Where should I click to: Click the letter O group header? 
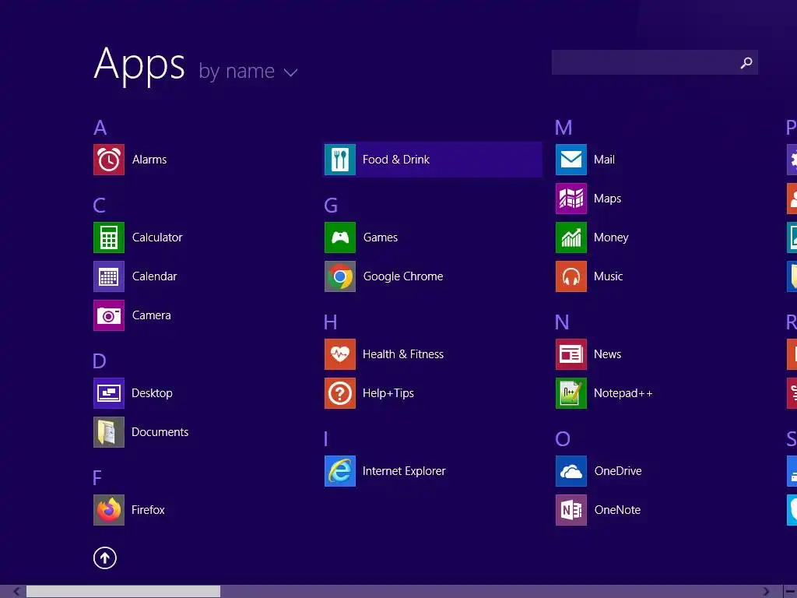563,439
